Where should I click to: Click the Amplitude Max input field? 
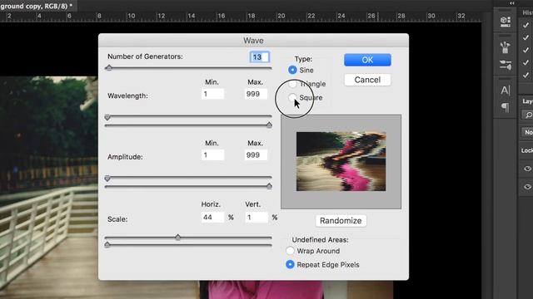[256, 155]
